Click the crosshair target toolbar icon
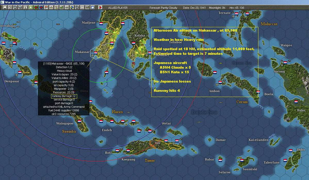Viewport: 309px width, 180px height. 77,7
